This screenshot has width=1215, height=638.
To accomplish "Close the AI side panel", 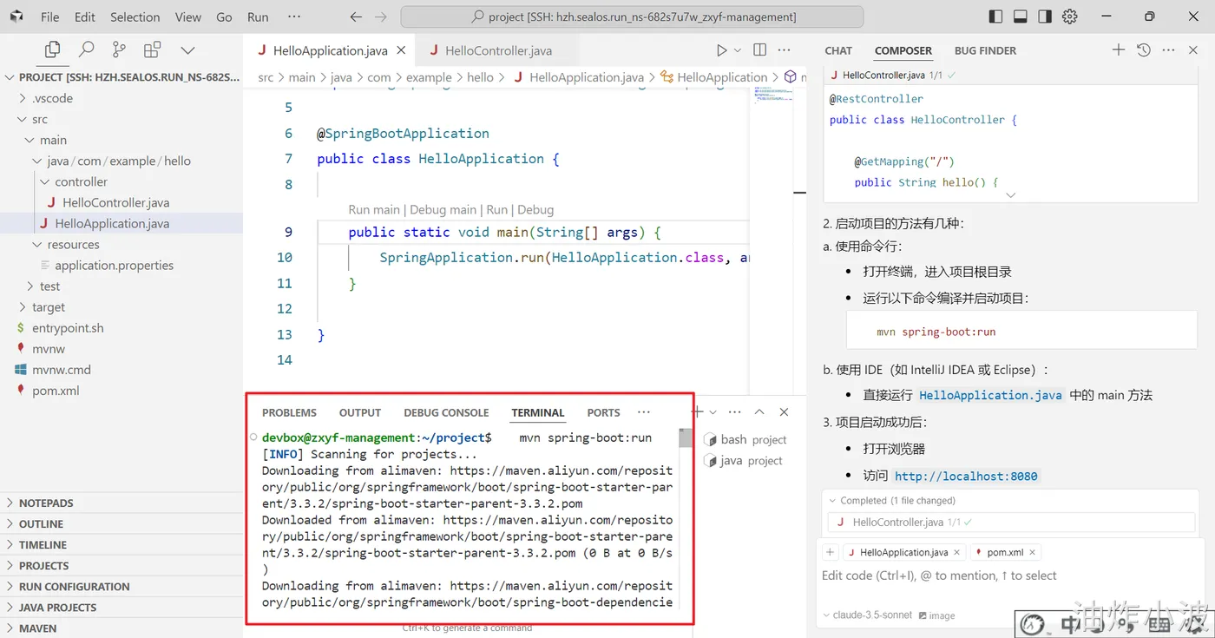I will tap(1194, 50).
